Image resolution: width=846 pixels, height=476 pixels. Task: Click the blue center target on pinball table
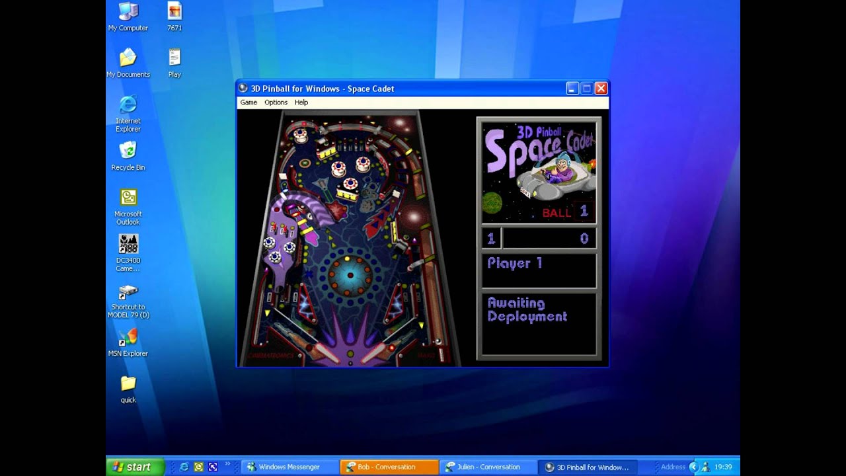pos(350,275)
